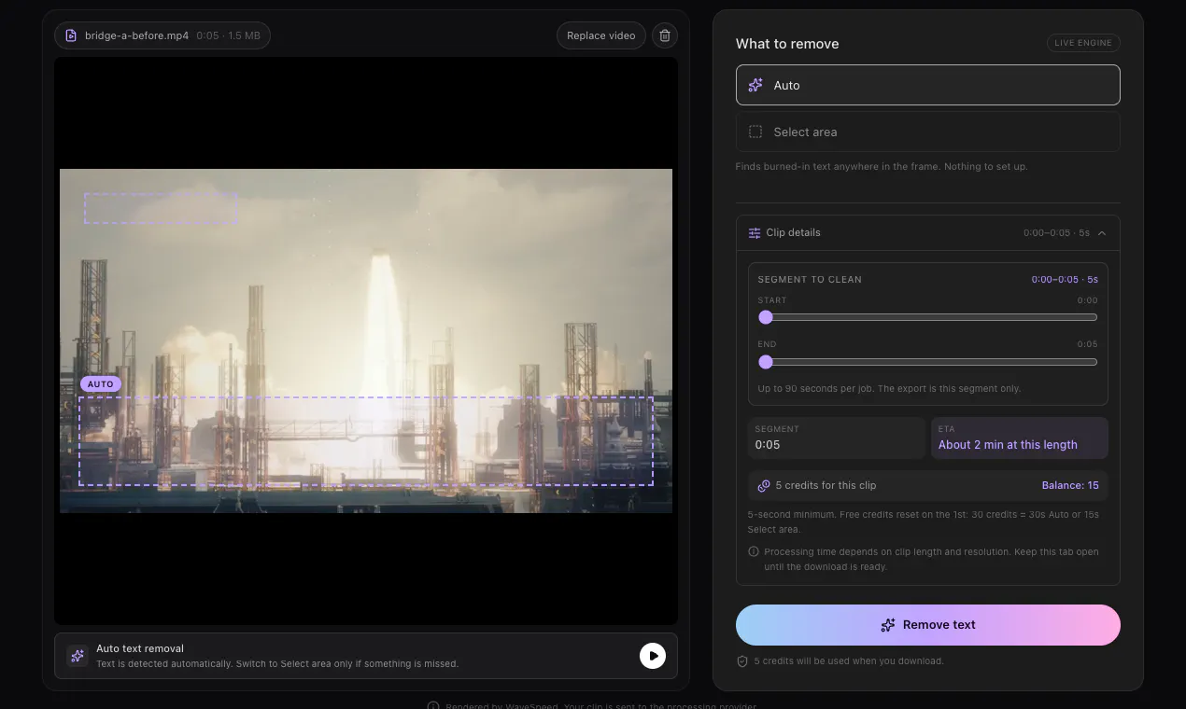The width and height of the screenshot is (1186, 709).
Task: Click the file icon beside bridge-a-before.mp4
Action: [x=71, y=35]
